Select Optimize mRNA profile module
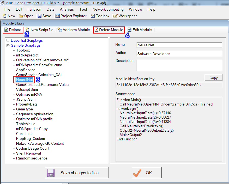Viewport: 229px width, 184px height. (x=34, y=119)
